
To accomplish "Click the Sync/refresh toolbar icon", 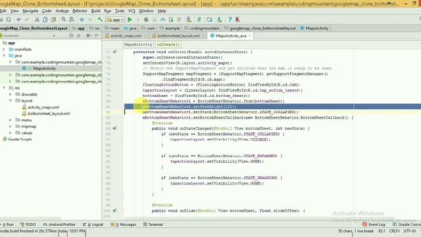I will click(x=9, y=20).
